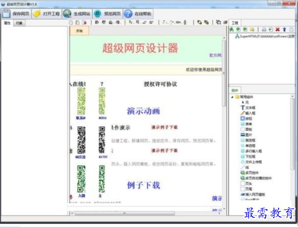Click the canvas scroll-up arrow
Image resolution: width=298 pixels, height=227 pixels.
point(224,38)
